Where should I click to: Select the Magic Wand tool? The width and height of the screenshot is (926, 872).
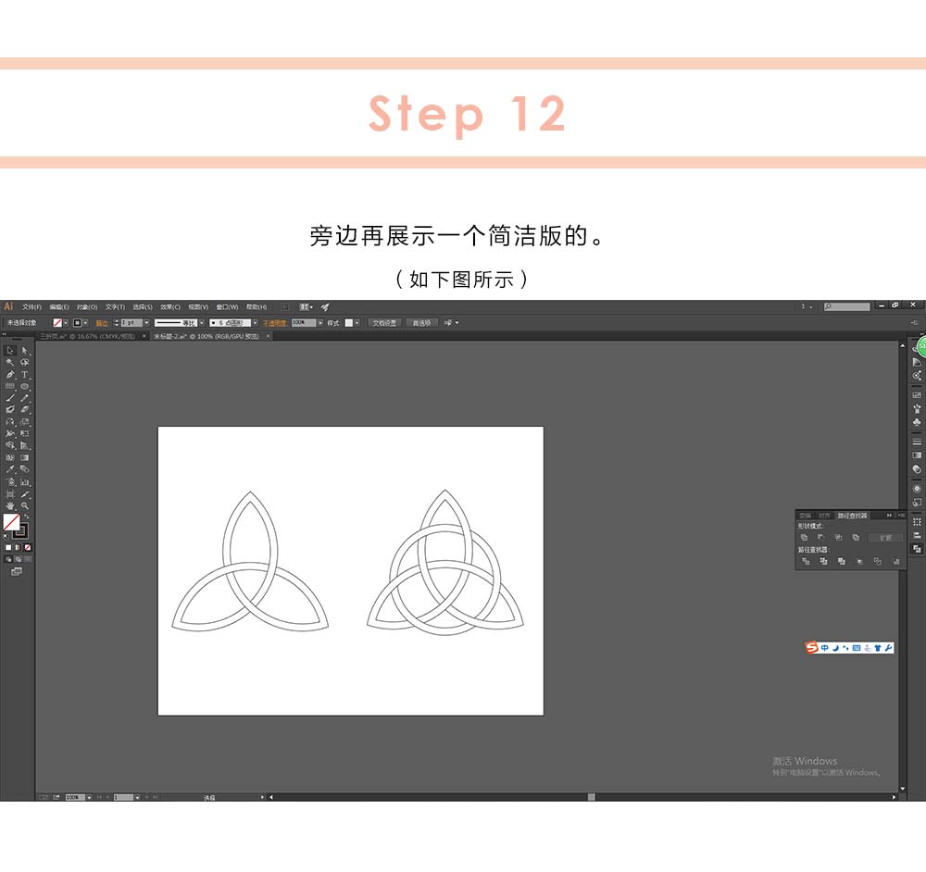10,362
